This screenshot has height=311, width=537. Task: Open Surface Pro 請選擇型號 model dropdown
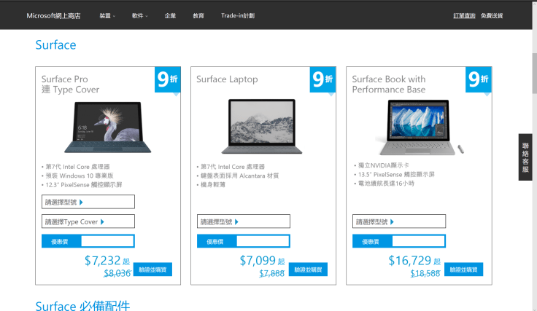coord(88,202)
